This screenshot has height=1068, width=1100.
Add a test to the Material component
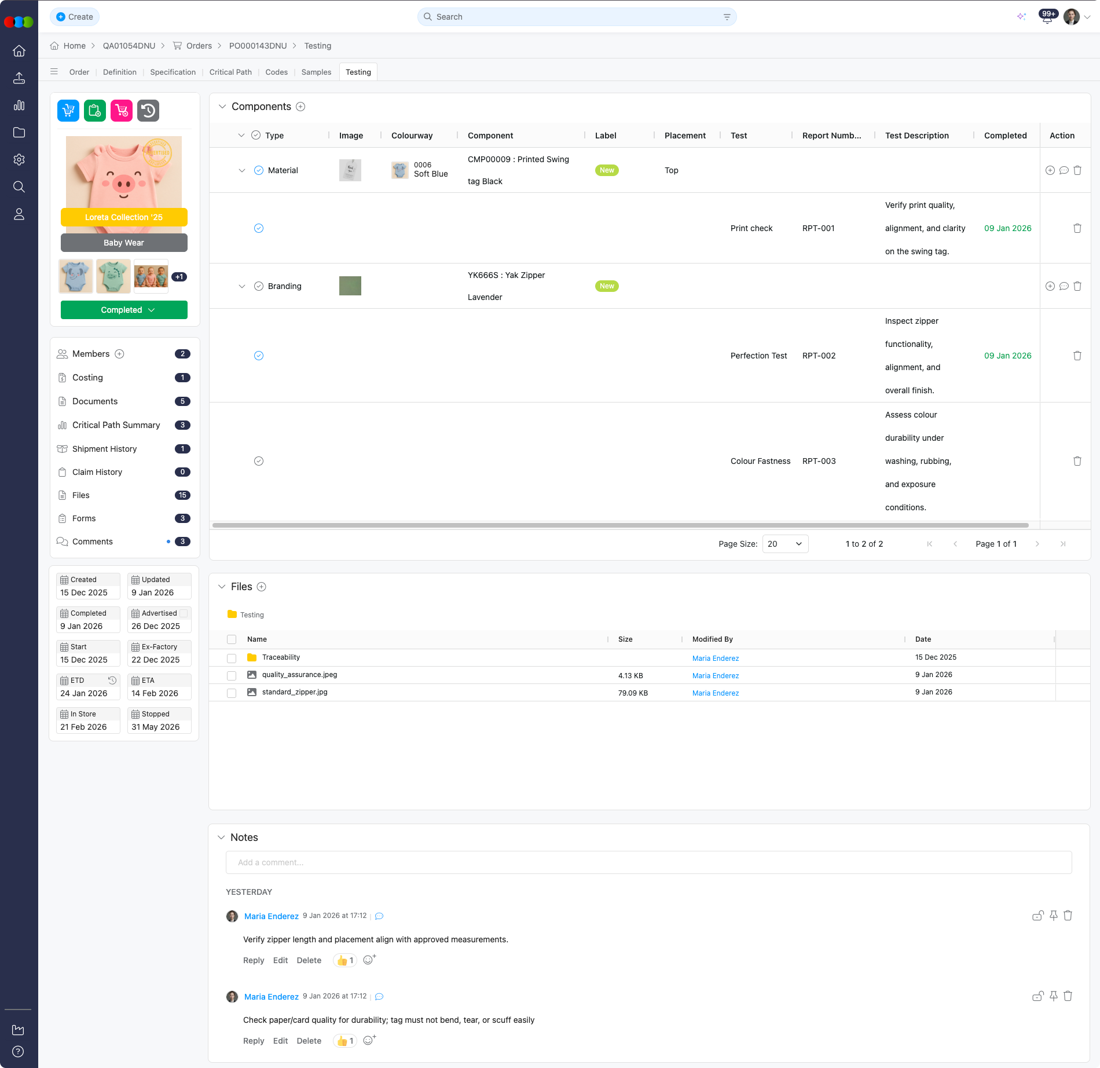(1050, 170)
